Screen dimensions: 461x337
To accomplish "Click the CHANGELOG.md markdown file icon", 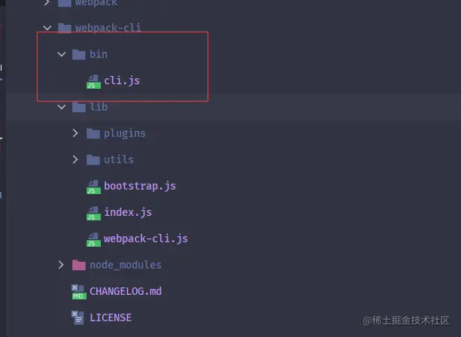I will pyautogui.click(x=79, y=292).
